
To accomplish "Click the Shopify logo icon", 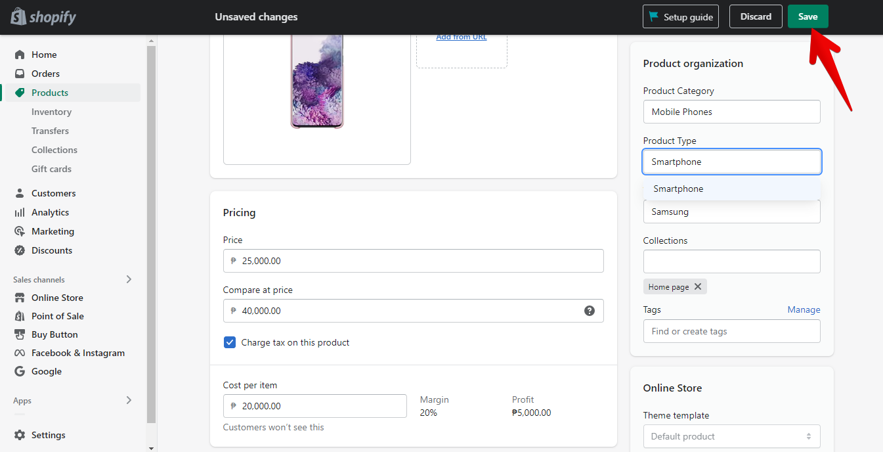I will (18, 17).
